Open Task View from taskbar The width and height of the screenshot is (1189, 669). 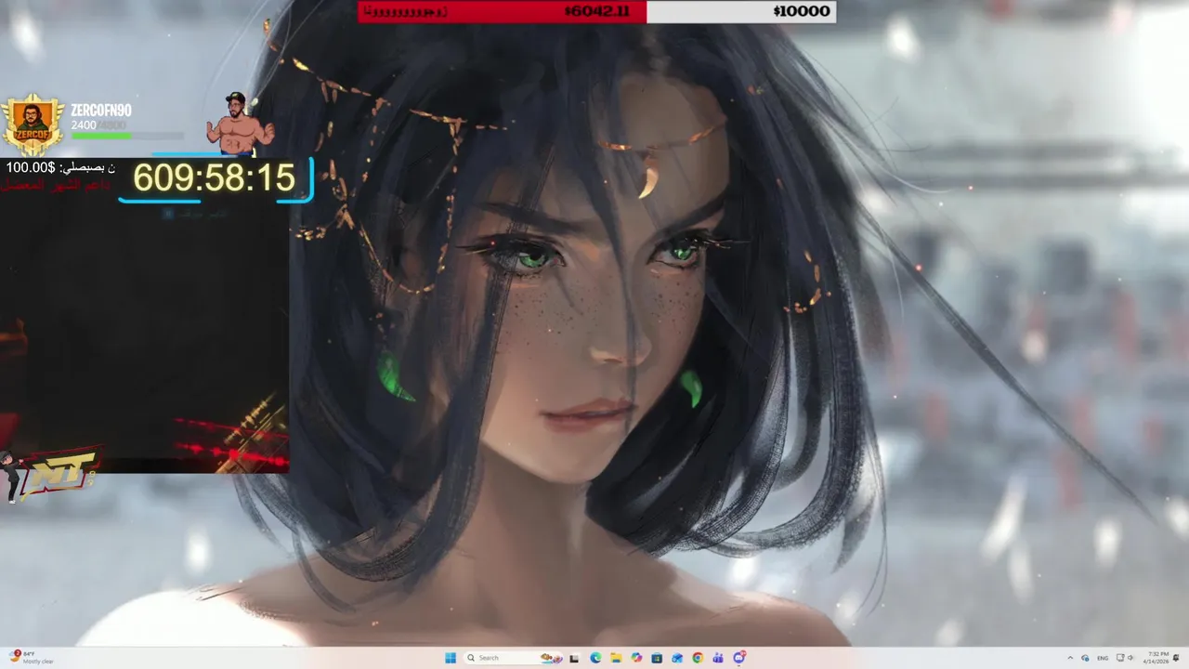click(574, 658)
